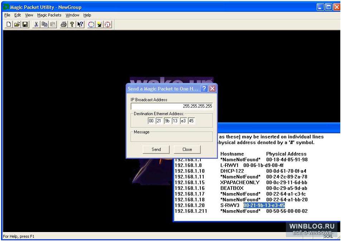Click the question mark About icon
Screen dimensions: 341x241
tap(72, 24)
